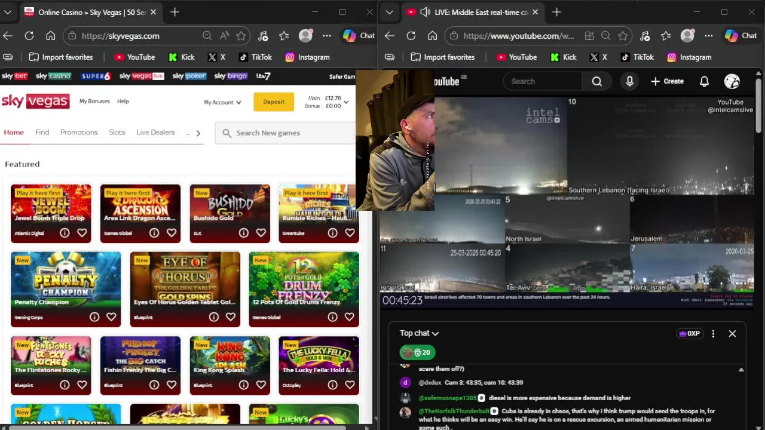Switch to sky bingo product
Image resolution: width=765 pixels, height=430 pixels.
pos(231,76)
